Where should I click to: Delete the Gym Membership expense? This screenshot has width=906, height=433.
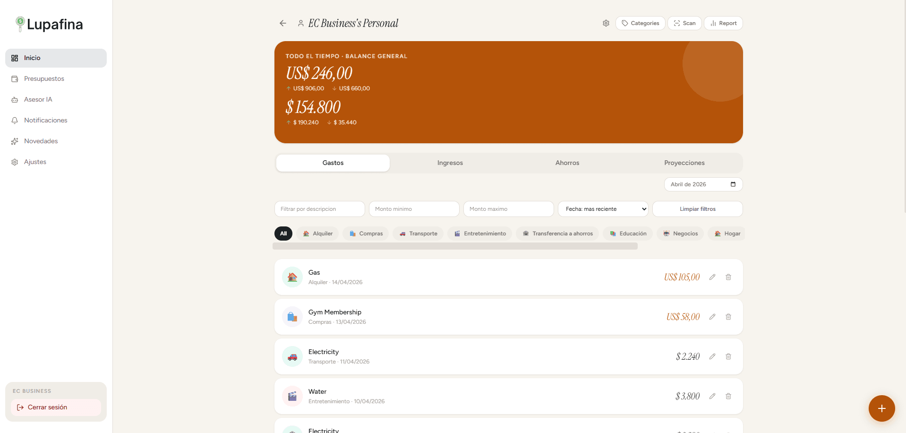tap(728, 317)
